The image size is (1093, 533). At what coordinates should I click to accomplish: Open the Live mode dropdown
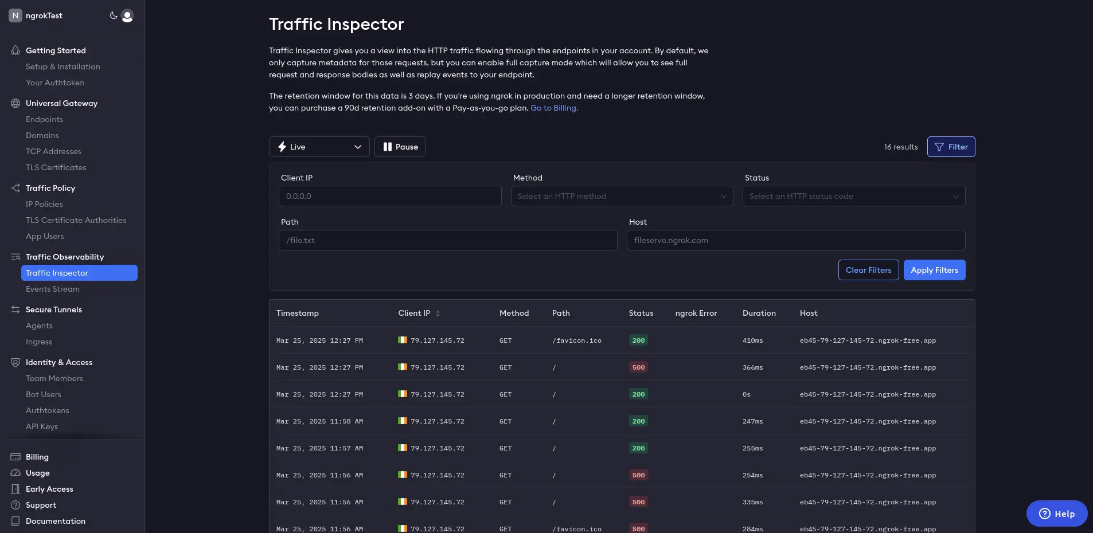pyautogui.click(x=319, y=147)
